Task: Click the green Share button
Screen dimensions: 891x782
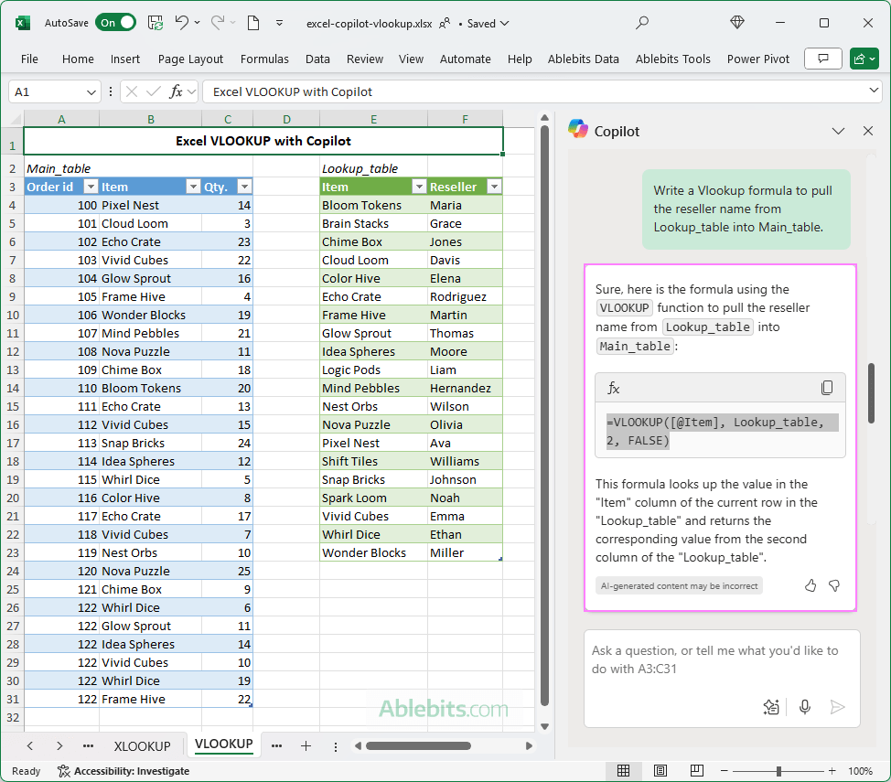Action: 864,59
